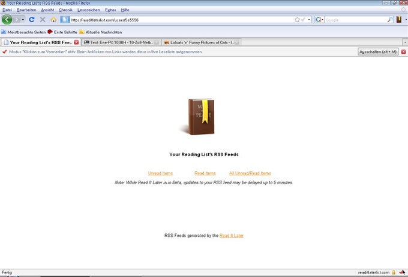This screenshot has height=277, width=408.
Task: Click the red checkmark icon in notification bar
Action: (4, 51)
